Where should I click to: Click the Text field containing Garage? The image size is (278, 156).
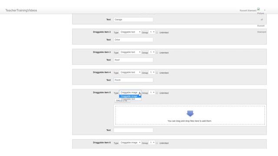pos(133,19)
